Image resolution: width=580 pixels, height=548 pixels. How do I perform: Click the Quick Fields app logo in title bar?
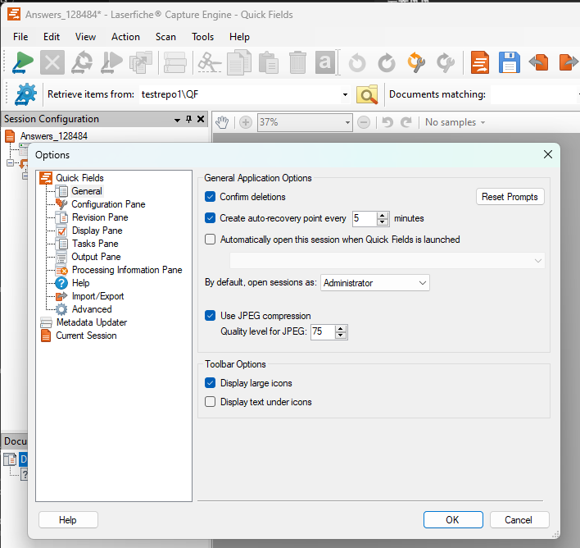click(14, 14)
